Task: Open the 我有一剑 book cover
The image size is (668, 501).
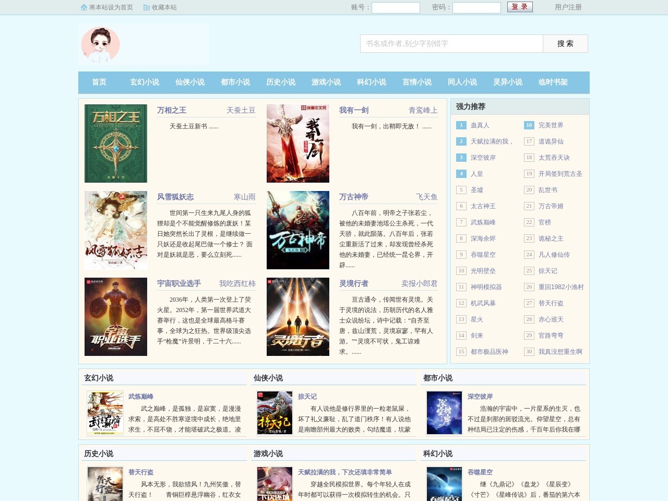Action: point(298,144)
